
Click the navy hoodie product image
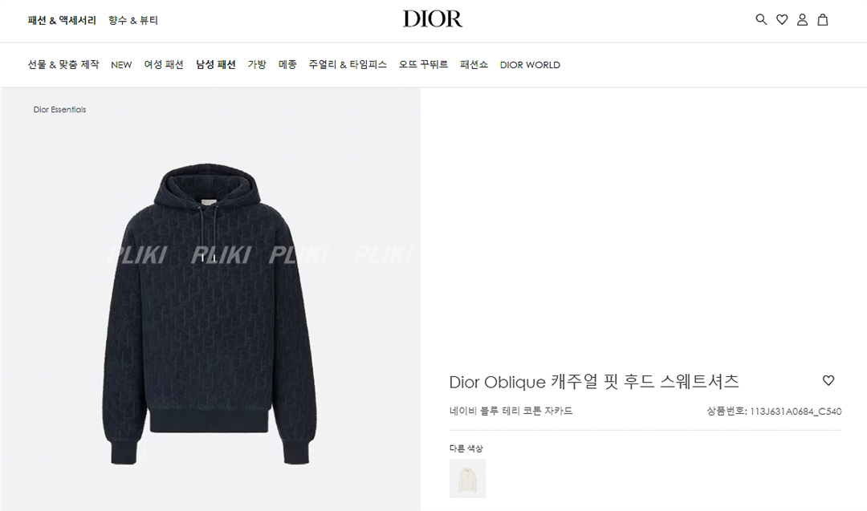click(x=210, y=314)
